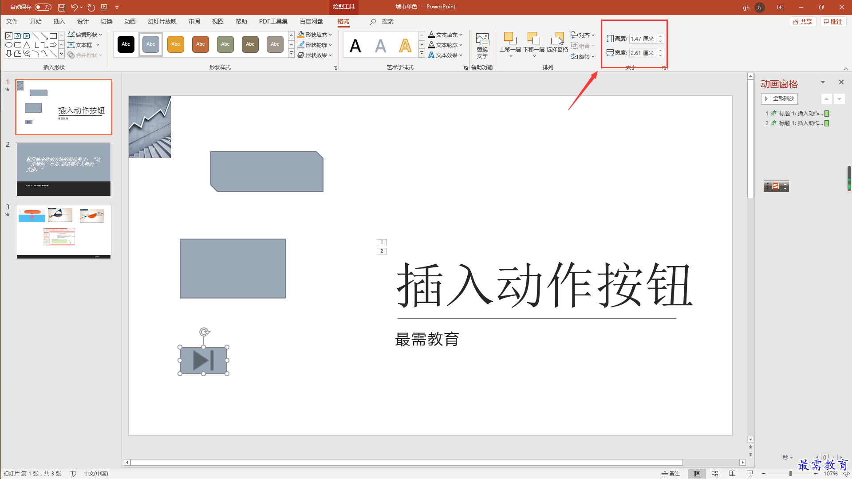Image resolution: width=852 pixels, height=479 pixels.
Task: Open 选择窗格 selection pane
Action: 557,43
